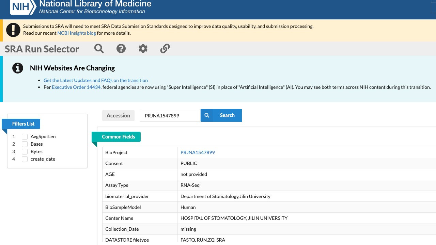Enable the Bases filter checkbox
This screenshot has height=245, width=436.
coord(25,144)
